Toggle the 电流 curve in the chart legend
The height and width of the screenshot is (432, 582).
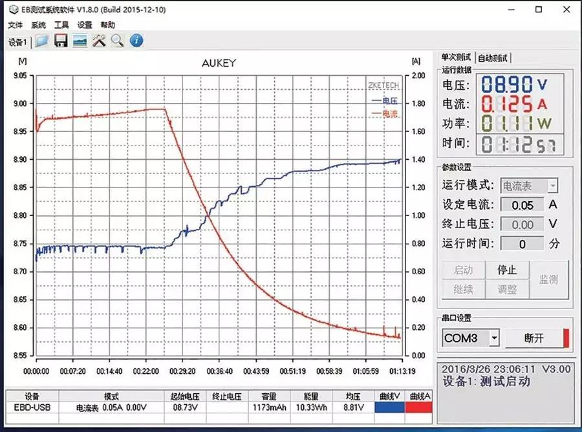click(391, 114)
